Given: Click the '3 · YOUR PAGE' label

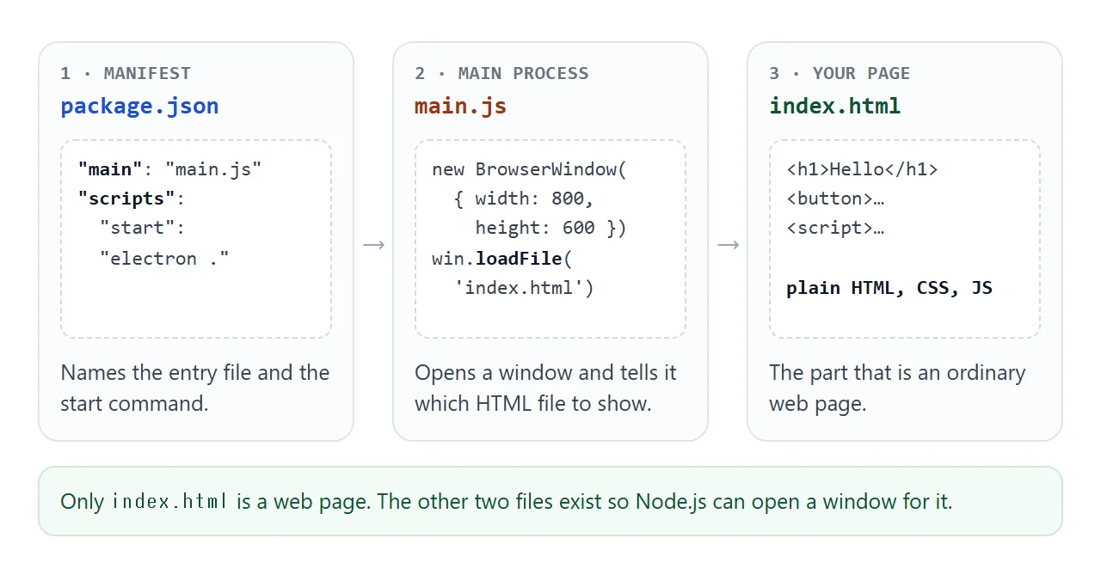Looking at the screenshot, I should [x=840, y=73].
